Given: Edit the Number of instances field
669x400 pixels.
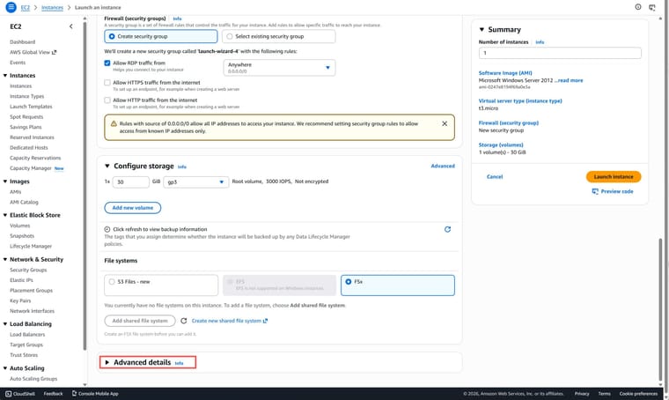Looking at the screenshot, I should coord(560,53).
